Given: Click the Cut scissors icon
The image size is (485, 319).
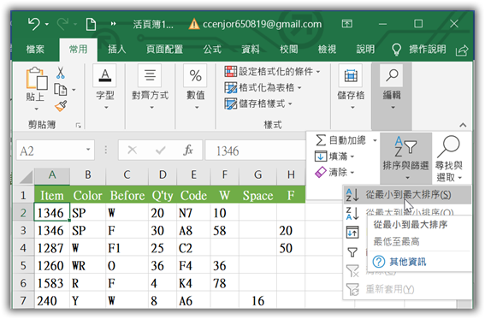Looking at the screenshot, I should click(61, 73).
